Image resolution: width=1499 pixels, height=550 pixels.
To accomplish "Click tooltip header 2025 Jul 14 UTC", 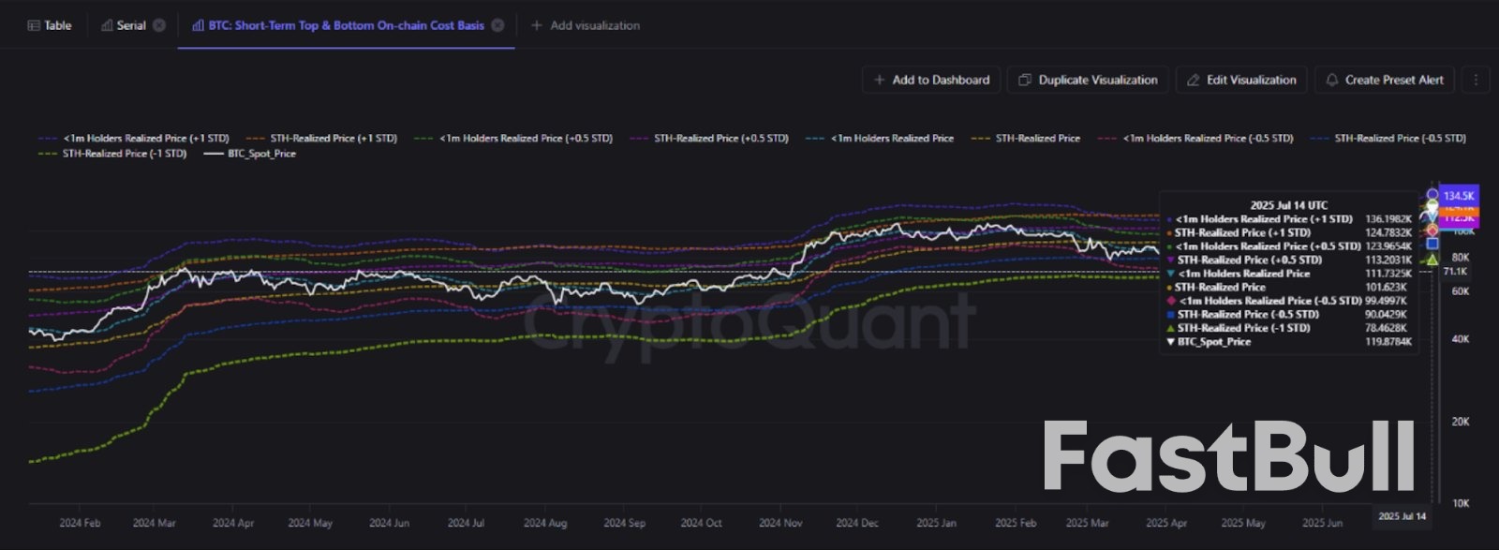I will coord(1288,205).
